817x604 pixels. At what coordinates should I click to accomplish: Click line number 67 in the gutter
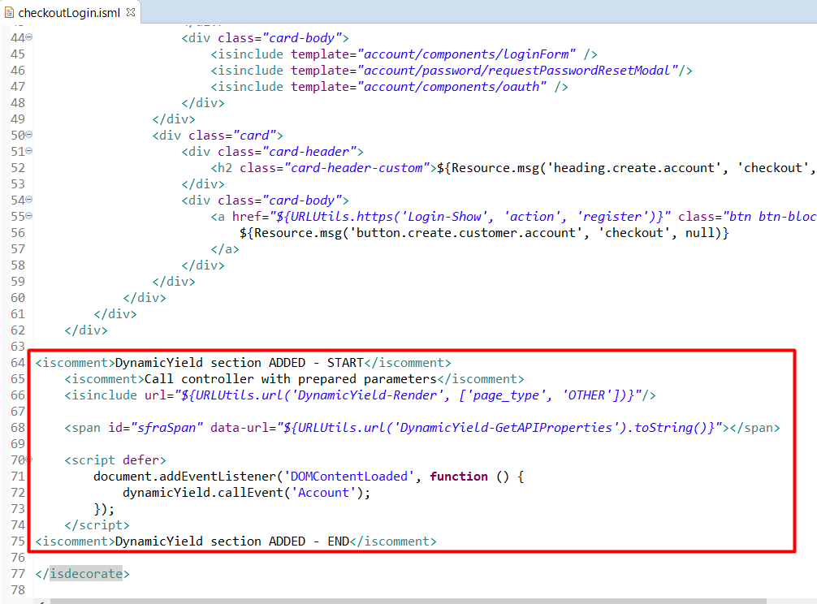click(x=18, y=412)
